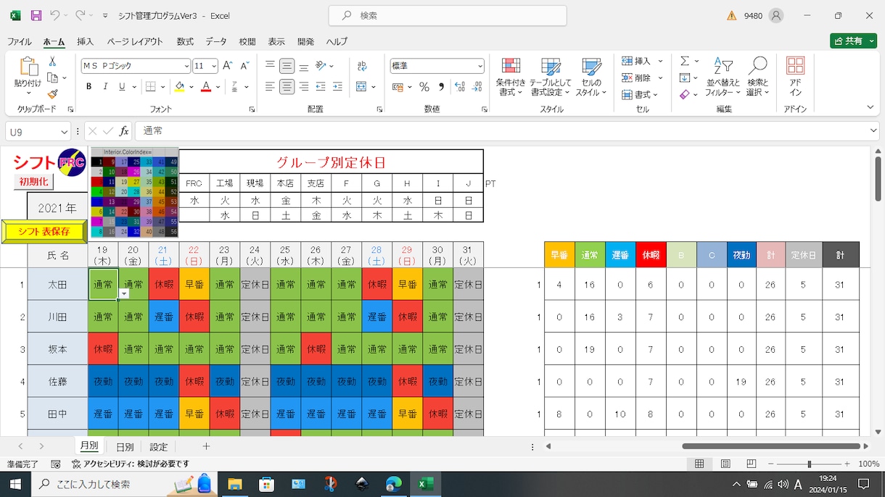The height and width of the screenshot is (497, 885).
Task: Click the Wrap Text icon
Action: coord(362,66)
